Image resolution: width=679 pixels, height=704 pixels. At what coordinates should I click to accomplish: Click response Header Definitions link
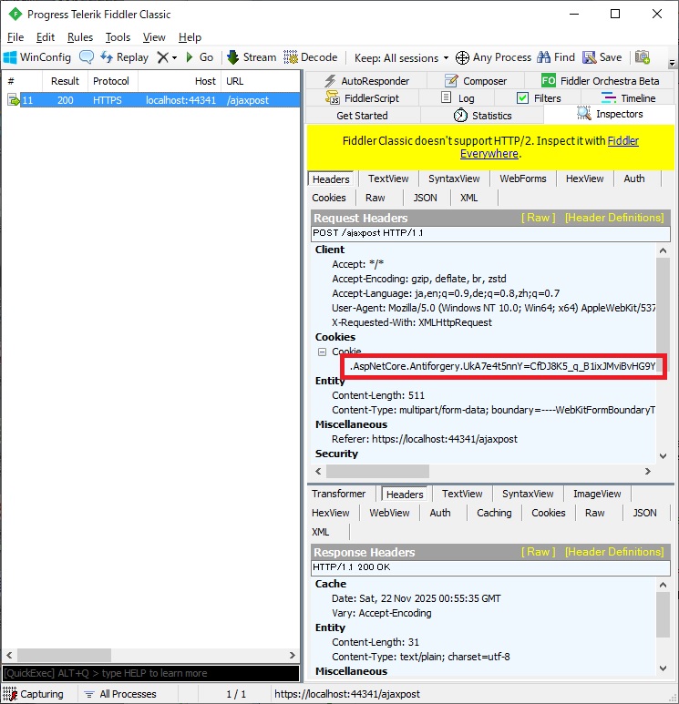614,552
